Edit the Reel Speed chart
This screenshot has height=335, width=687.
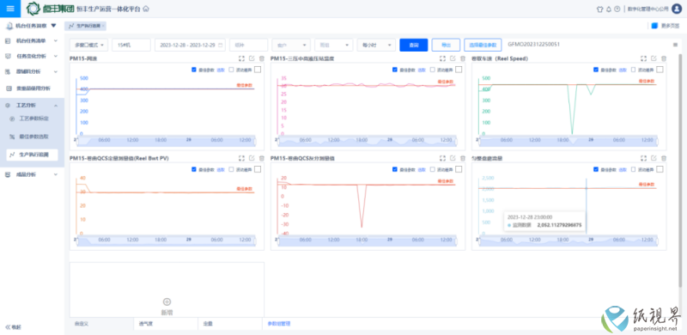click(654, 58)
